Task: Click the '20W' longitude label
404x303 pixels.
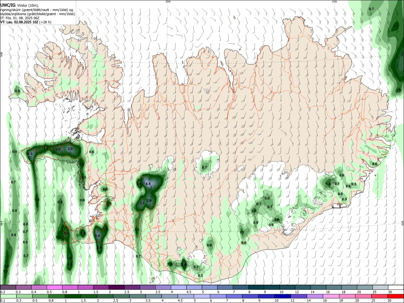Action: click(168, 2)
